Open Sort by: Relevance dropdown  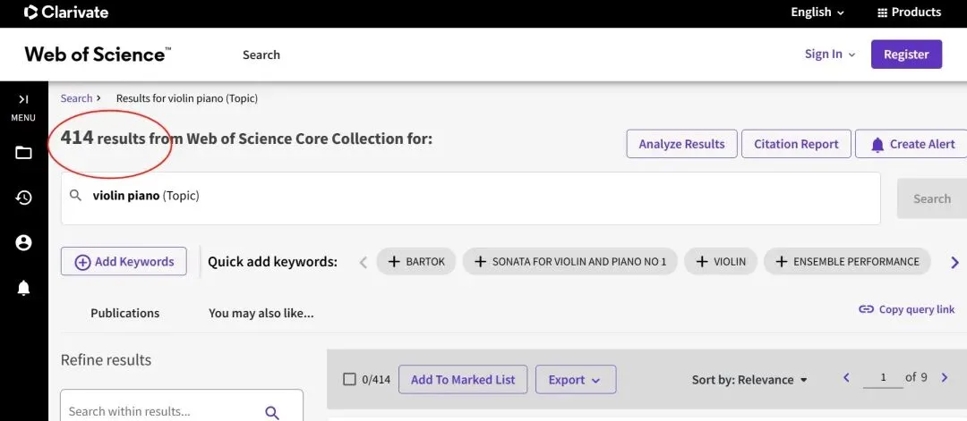[750, 380]
